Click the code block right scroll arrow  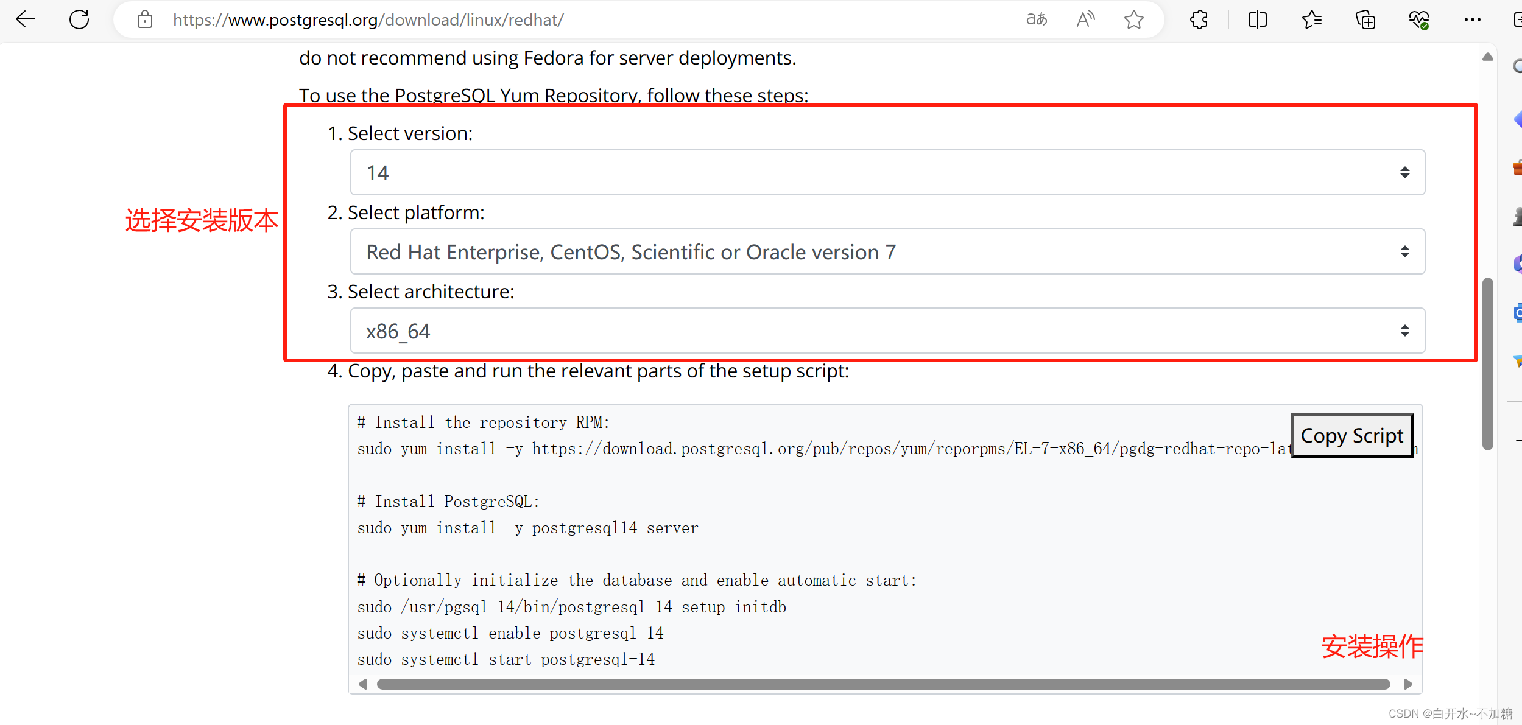(1407, 684)
